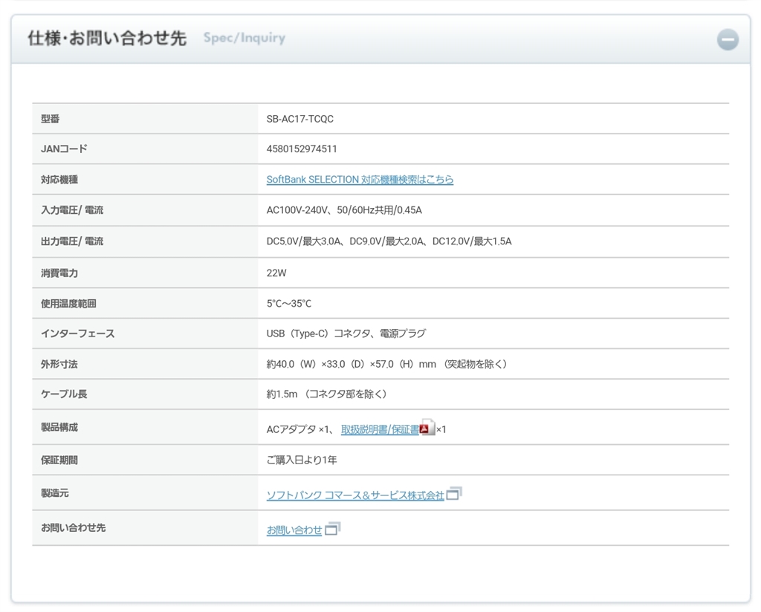Click the 対応機種 row label

point(59,180)
